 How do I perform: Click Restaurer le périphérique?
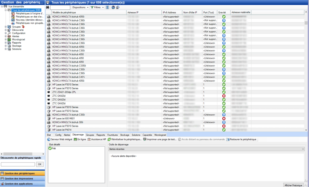(241, 140)
